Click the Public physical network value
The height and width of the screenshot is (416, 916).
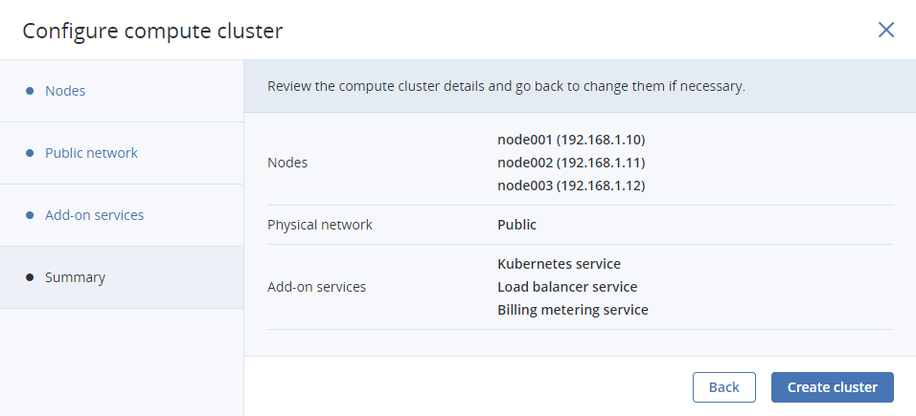[516, 225]
